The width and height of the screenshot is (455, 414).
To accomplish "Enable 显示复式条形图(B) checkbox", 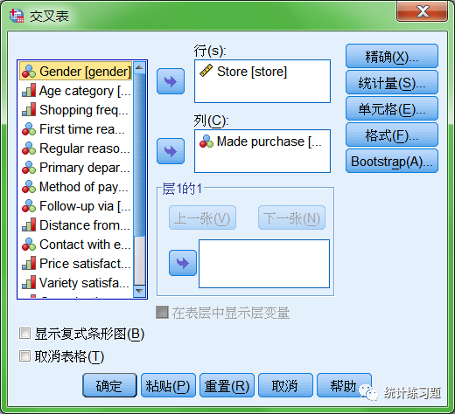I will [24, 334].
